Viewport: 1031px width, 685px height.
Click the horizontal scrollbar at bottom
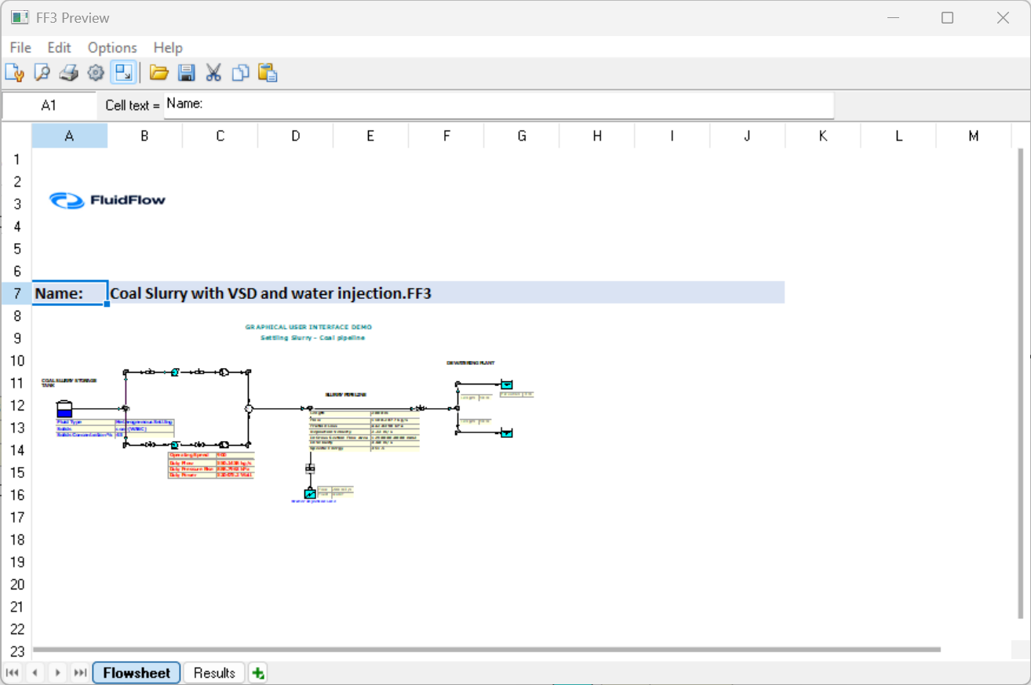[x=486, y=650]
